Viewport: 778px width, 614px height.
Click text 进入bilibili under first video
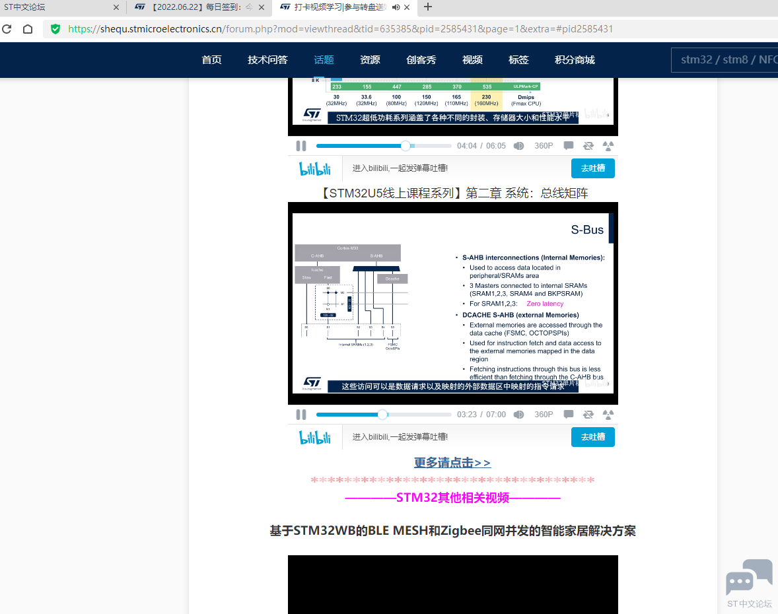click(400, 168)
